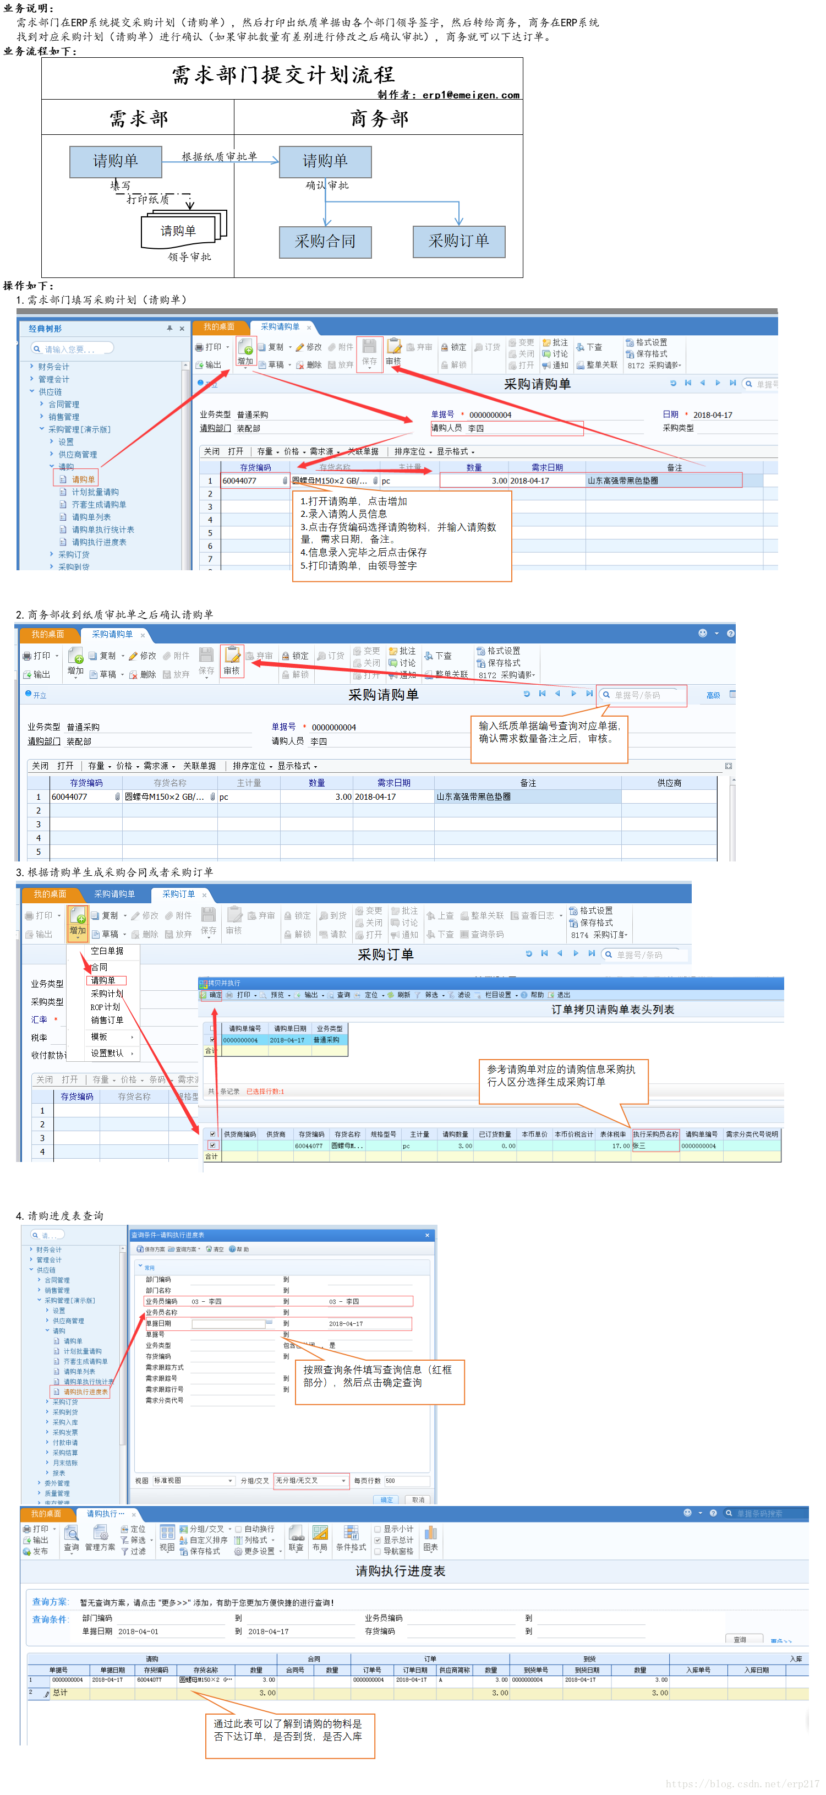Open 管理方案 icon in report toolbar

pyautogui.click(x=100, y=1539)
